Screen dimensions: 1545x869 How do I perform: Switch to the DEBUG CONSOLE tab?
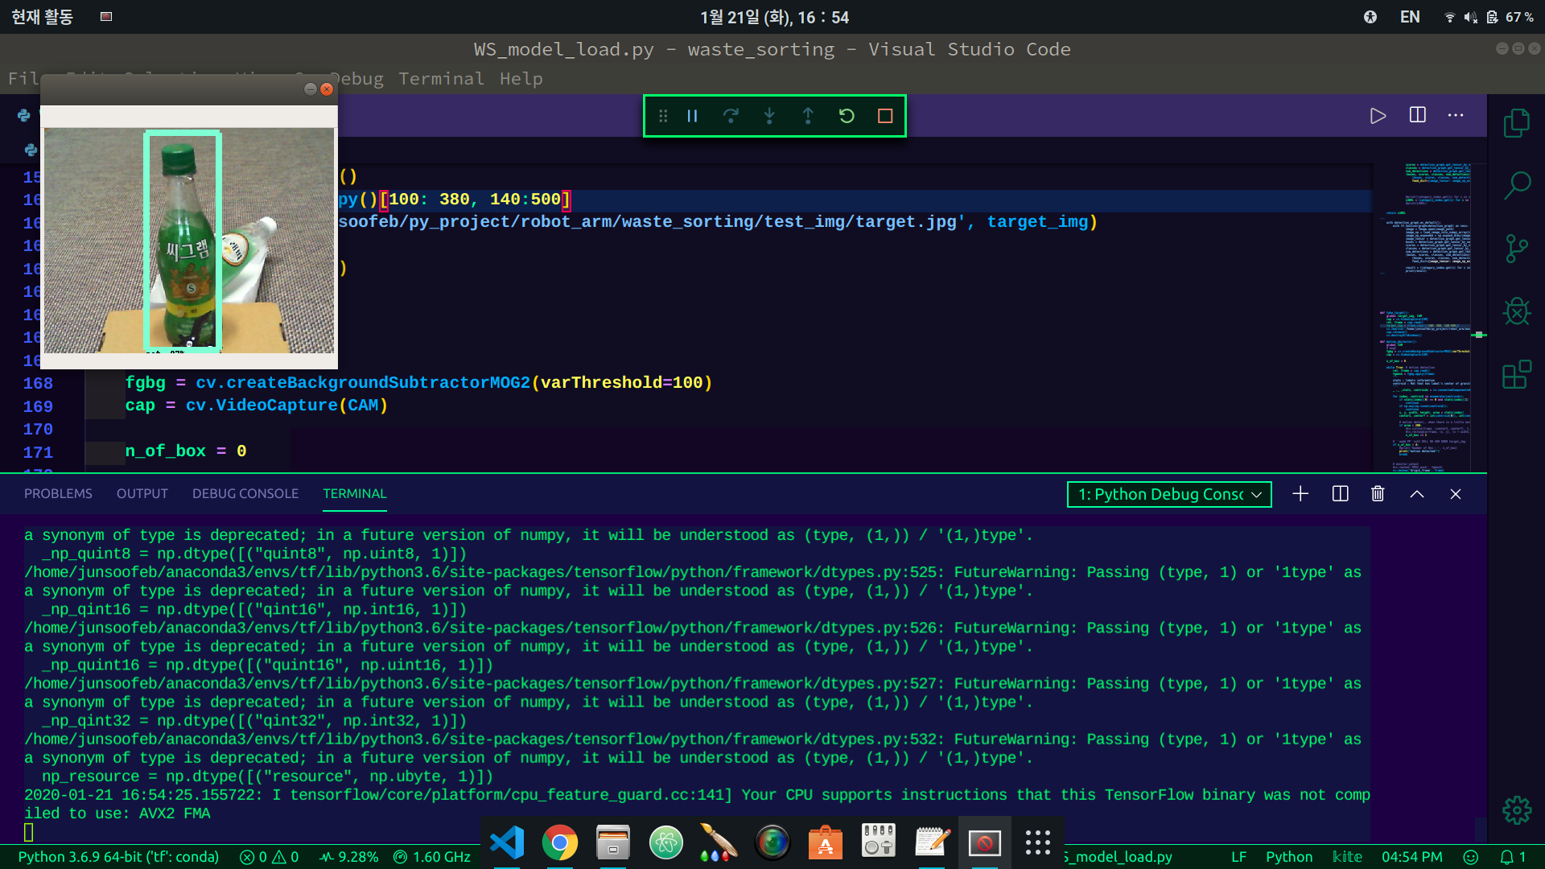click(245, 493)
